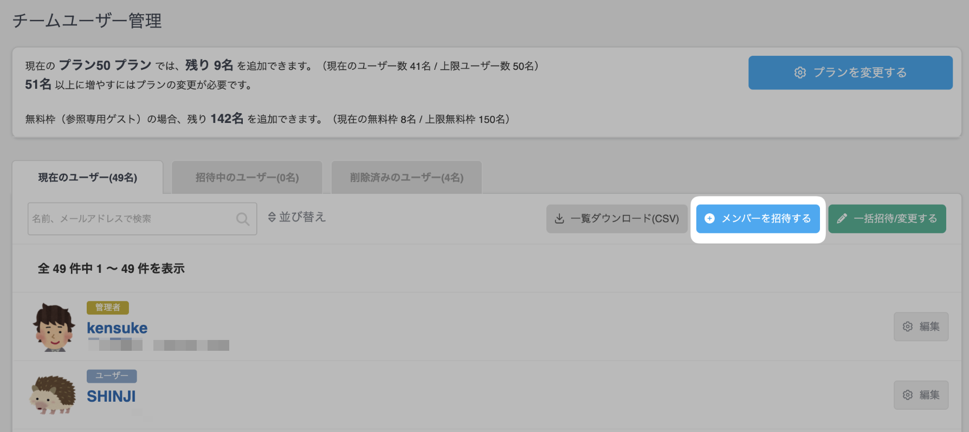Switch to the 招待中のユーザー(0名) tab
This screenshot has width=969, height=432.
(247, 178)
